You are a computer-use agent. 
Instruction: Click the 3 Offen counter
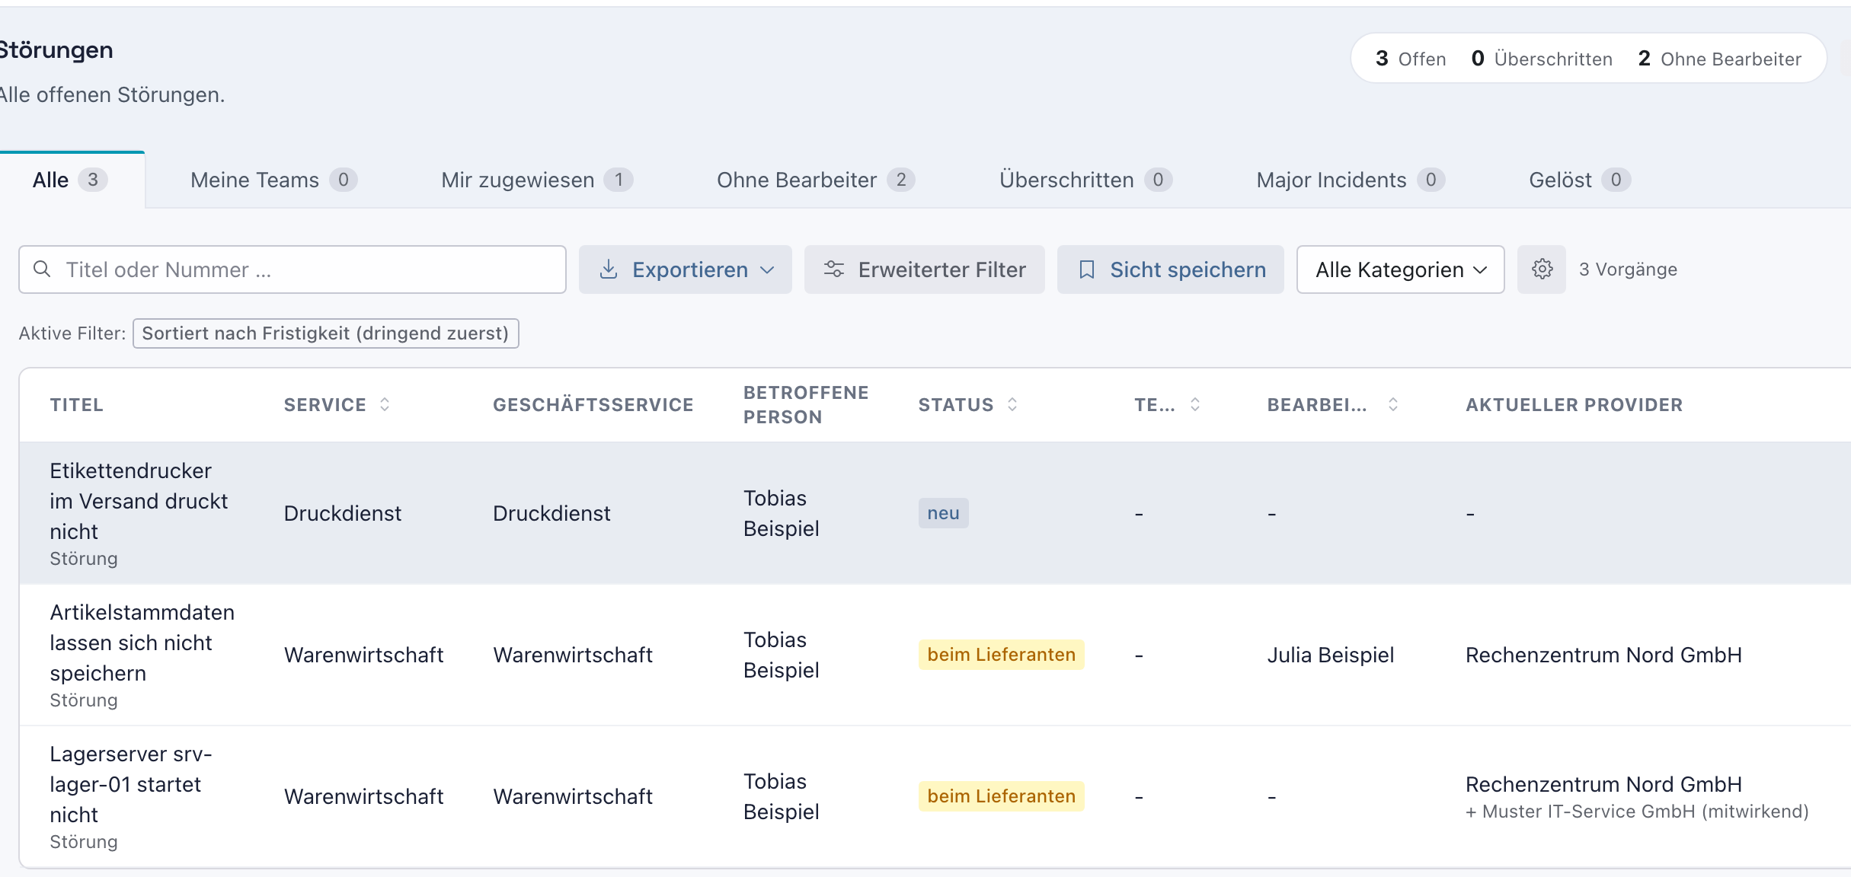pyautogui.click(x=1411, y=59)
